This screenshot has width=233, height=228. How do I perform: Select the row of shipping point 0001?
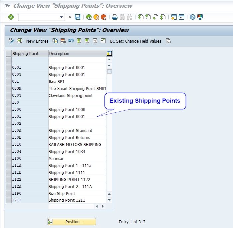(x=9, y=67)
